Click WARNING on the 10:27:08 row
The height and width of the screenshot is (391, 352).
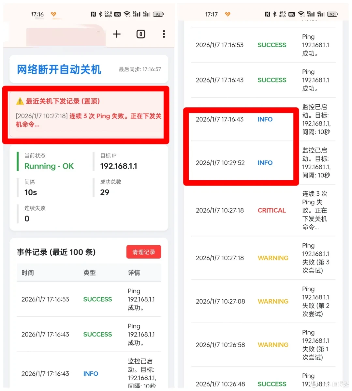273,301
